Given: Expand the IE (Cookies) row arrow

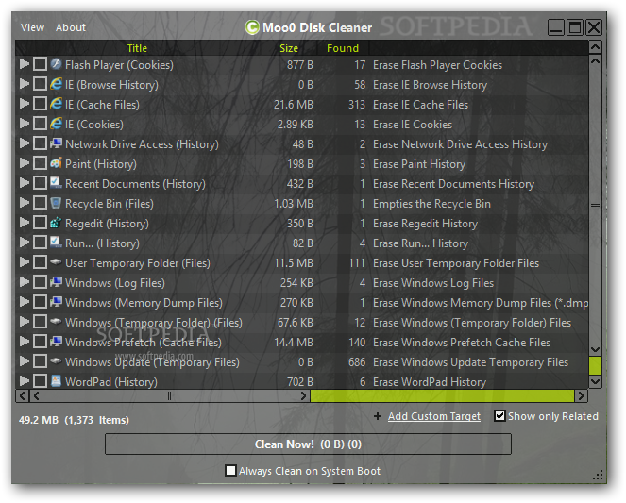Looking at the screenshot, I should (x=25, y=124).
